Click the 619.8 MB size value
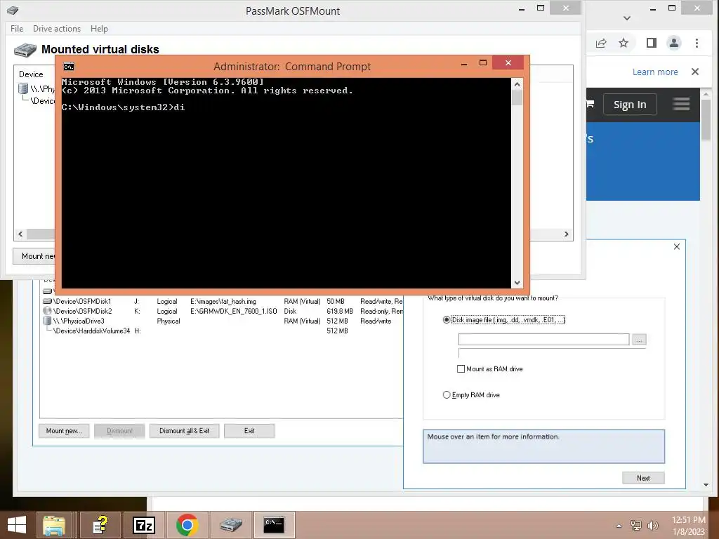Image resolution: width=719 pixels, height=539 pixels. pyautogui.click(x=340, y=311)
